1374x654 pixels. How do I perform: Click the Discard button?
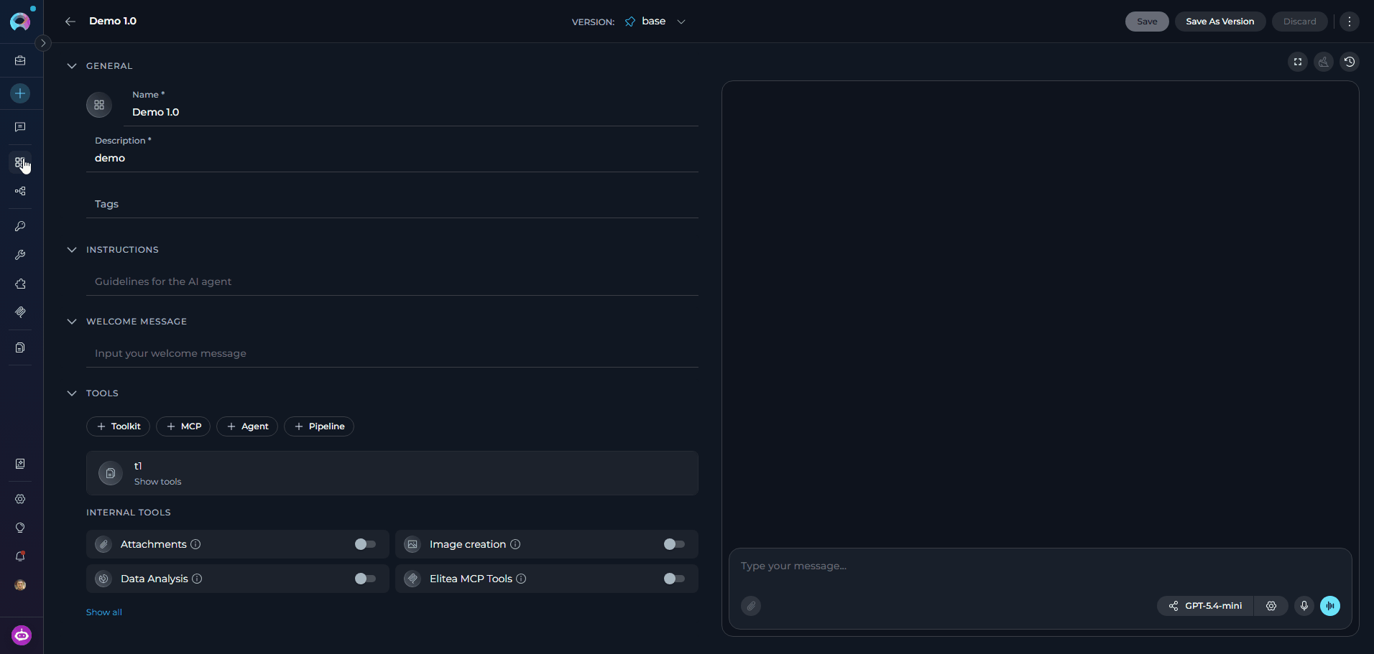1300,22
